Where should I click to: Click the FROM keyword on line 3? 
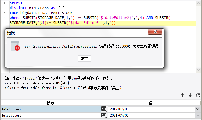tap(14, 13)
